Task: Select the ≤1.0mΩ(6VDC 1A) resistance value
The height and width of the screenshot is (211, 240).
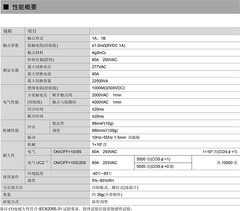Action: pos(108,46)
